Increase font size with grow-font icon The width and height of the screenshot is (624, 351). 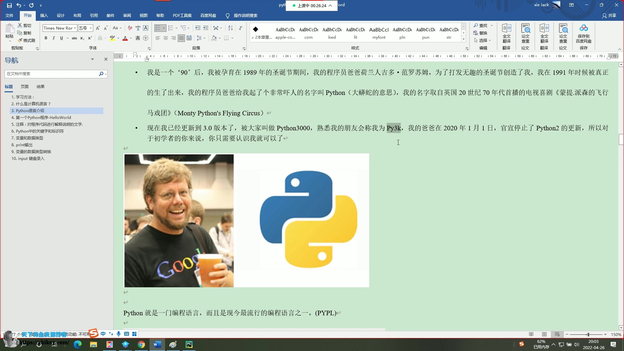[98, 28]
